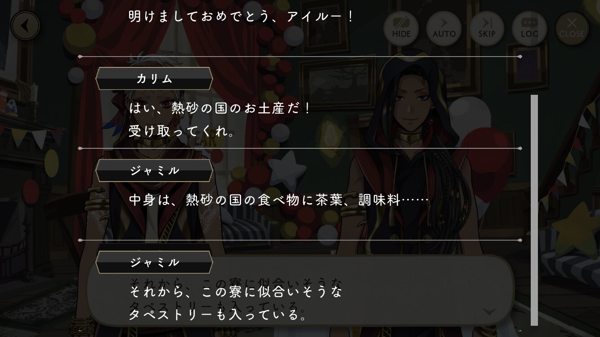The image size is (600, 337).
Task: Select the last ジャミル name plate
Action: pos(154,262)
